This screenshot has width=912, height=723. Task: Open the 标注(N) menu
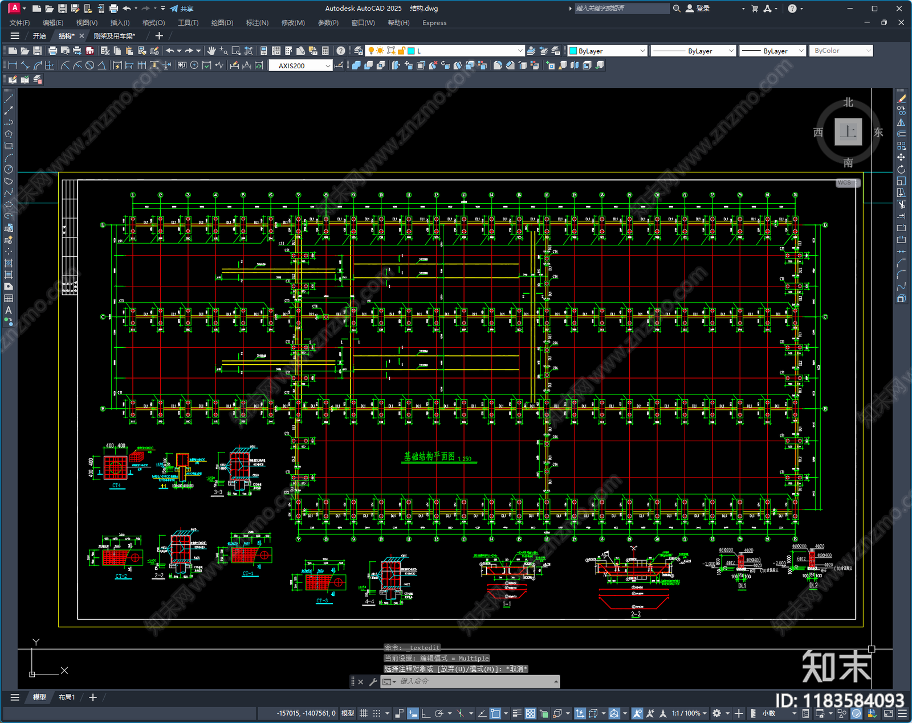click(257, 23)
